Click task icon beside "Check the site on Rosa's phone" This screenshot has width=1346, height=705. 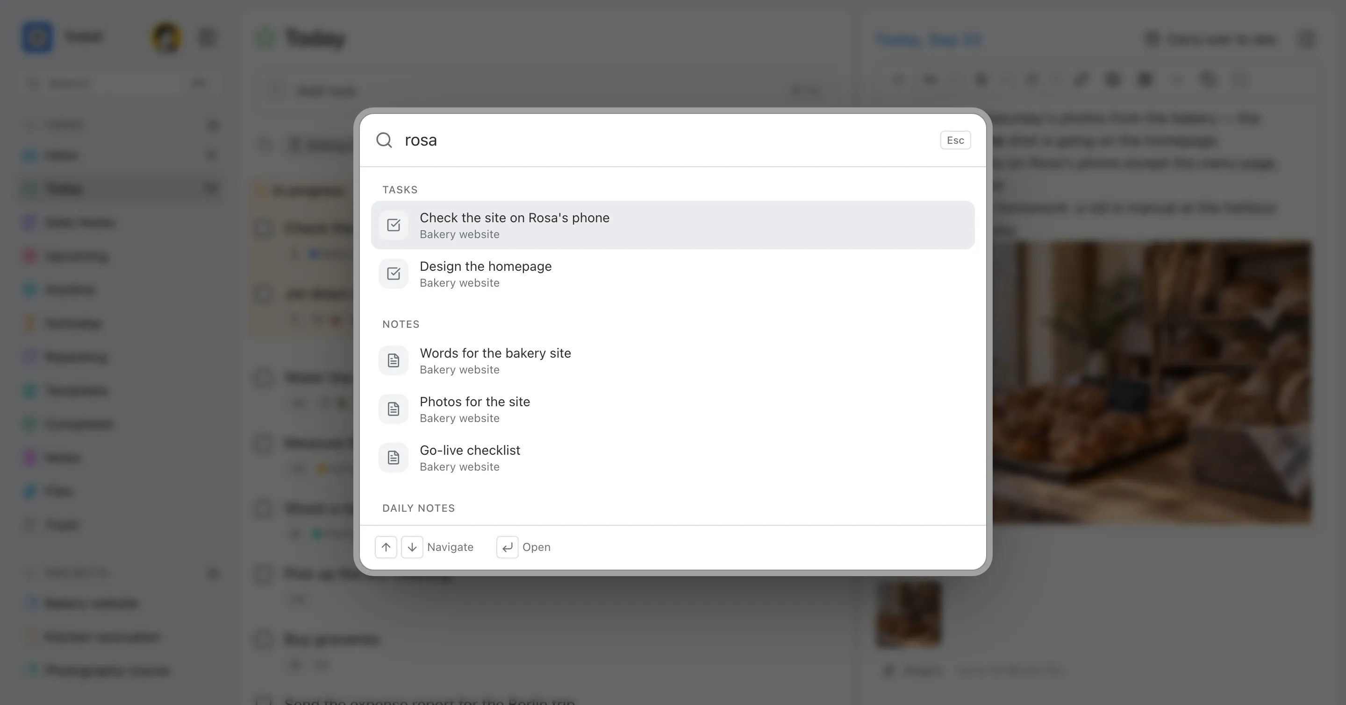pyautogui.click(x=394, y=225)
